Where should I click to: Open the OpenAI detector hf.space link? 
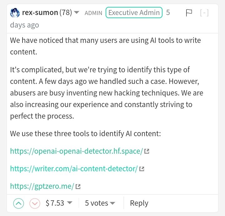pyautogui.click(x=76, y=151)
